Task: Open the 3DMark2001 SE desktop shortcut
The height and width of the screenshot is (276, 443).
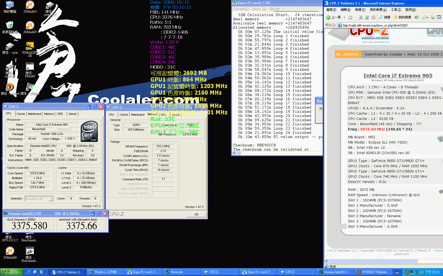Action: [30, 49]
